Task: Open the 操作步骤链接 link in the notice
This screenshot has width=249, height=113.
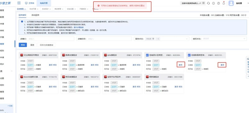Action: [x=78, y=27]
